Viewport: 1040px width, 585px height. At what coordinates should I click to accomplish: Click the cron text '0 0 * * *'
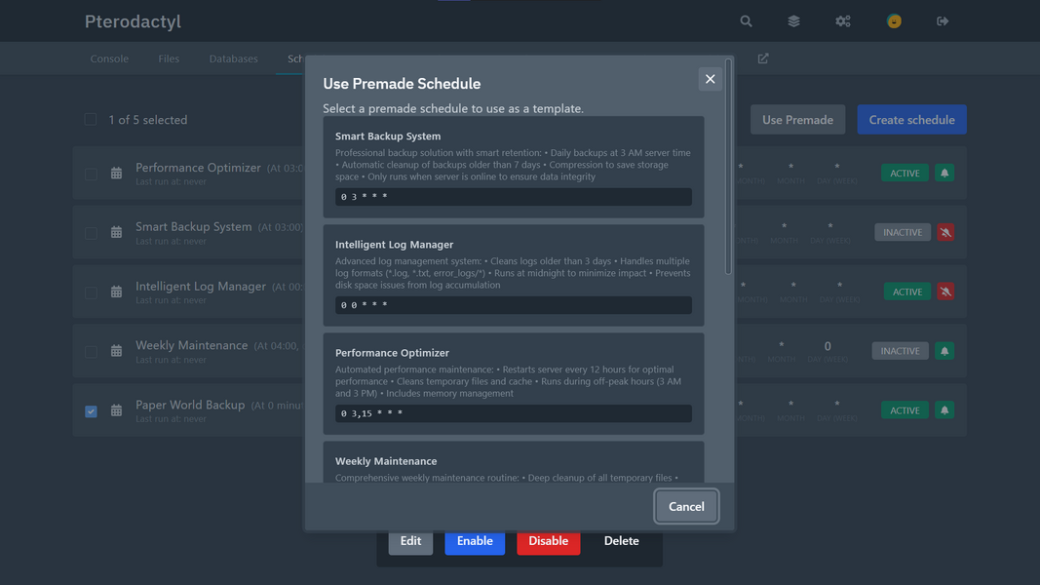[365, 305]
